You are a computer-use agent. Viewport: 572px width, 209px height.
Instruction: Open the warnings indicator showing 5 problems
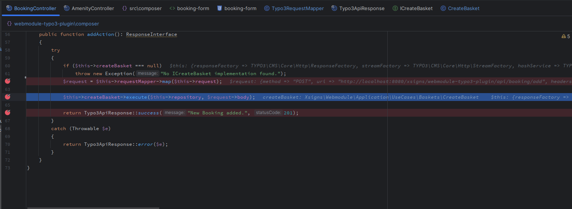click(565, 36)
